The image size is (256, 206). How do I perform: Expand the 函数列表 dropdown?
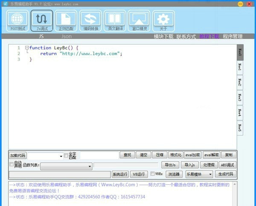tap(90, 166)
